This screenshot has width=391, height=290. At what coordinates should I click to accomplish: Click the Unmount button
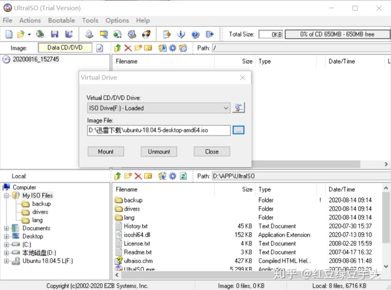159,152
